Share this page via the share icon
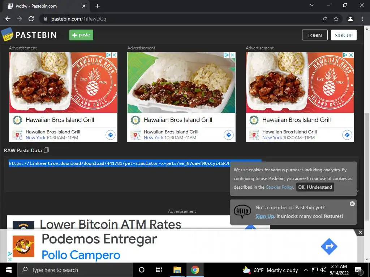 coord(324,19)
